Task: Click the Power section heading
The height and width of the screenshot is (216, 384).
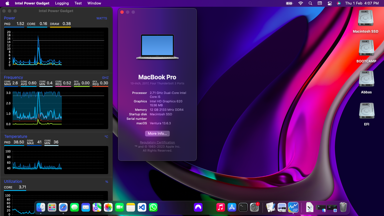Action: pos(10,18)
